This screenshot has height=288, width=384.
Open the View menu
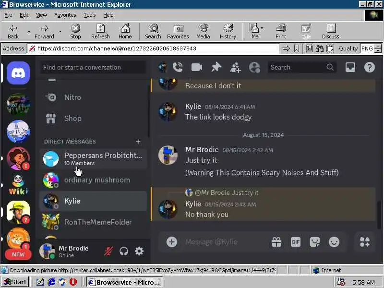(41, 15)
